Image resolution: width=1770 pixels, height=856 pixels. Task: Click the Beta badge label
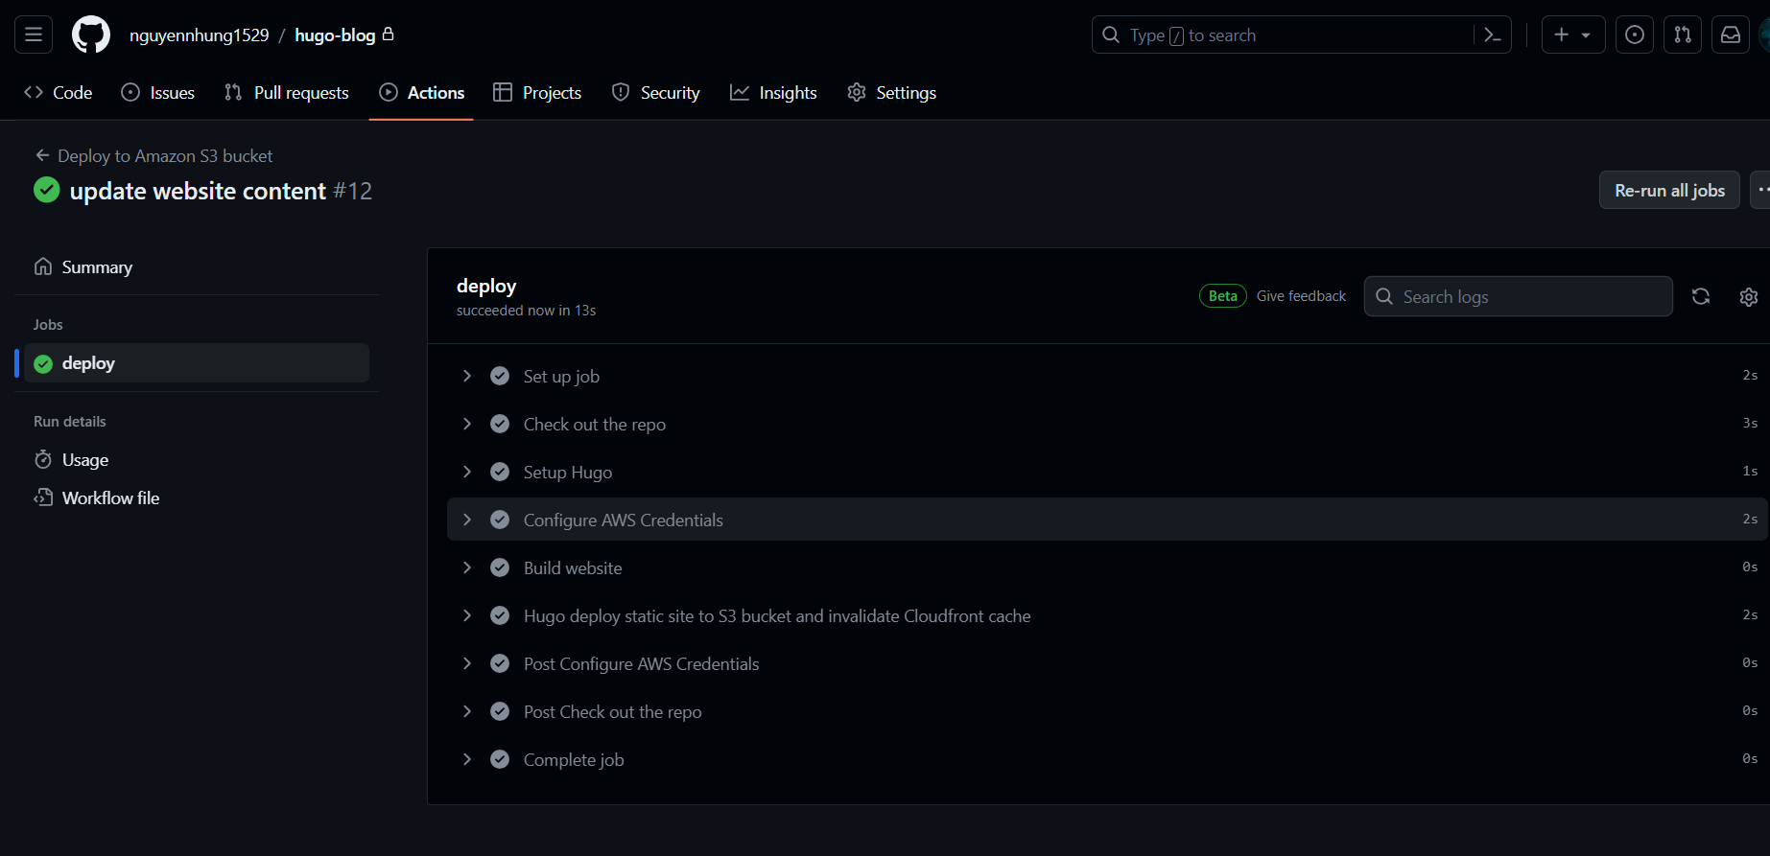coord(1223,296)
